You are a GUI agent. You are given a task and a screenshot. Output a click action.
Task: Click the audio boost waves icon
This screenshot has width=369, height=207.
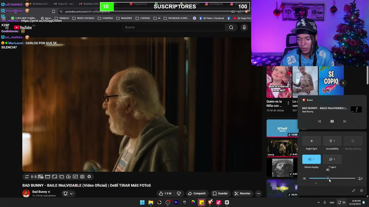pos(34,177)
